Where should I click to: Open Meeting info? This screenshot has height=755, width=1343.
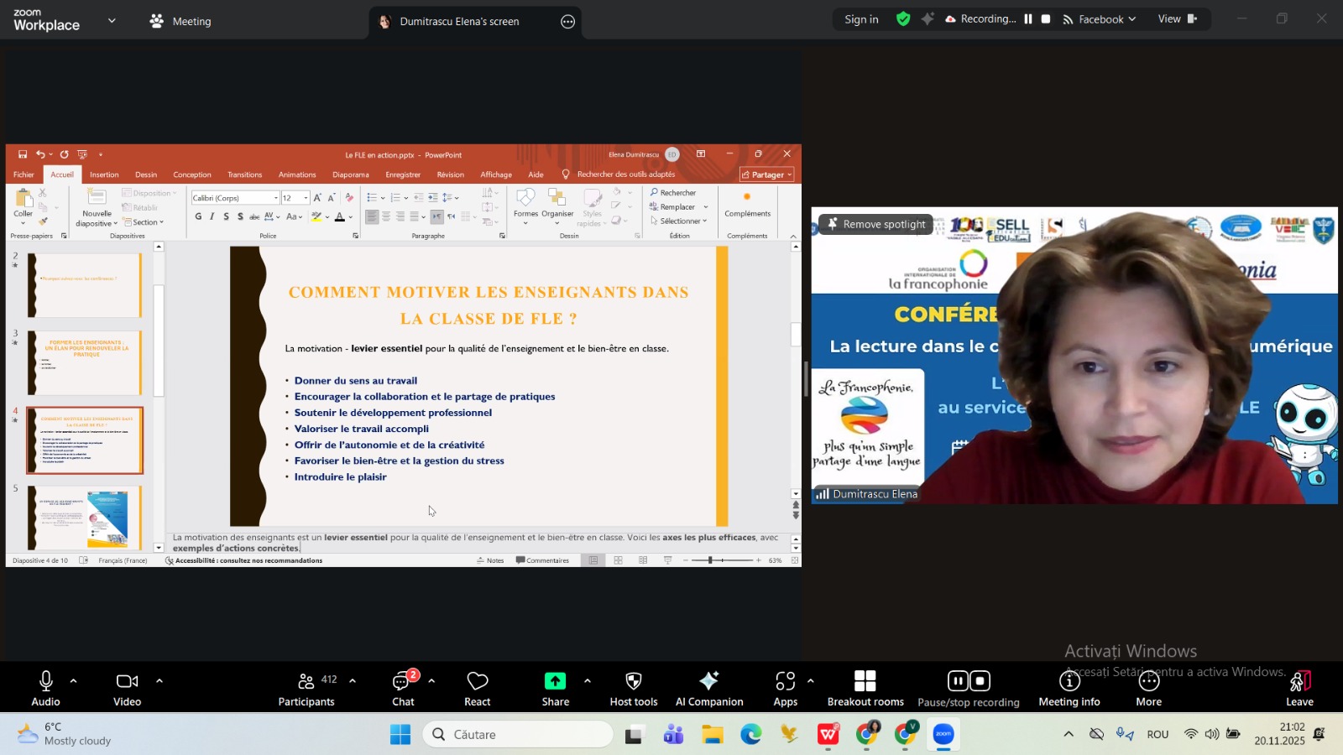1069,681
